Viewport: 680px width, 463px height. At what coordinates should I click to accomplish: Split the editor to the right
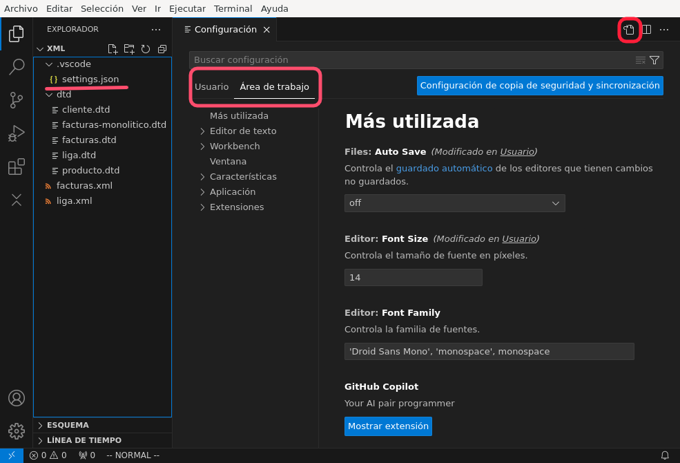coord(647,30)
